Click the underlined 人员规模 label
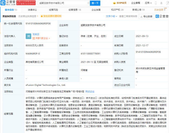169x133 pixels. (x=9, y=79)
